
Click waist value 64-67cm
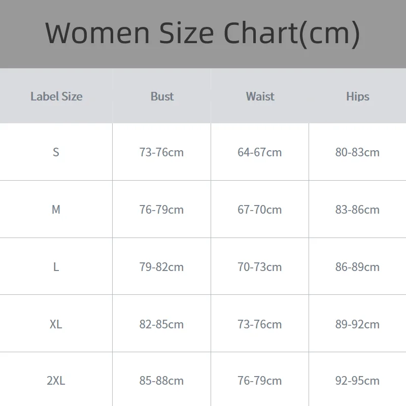click(x=260, y=152)
